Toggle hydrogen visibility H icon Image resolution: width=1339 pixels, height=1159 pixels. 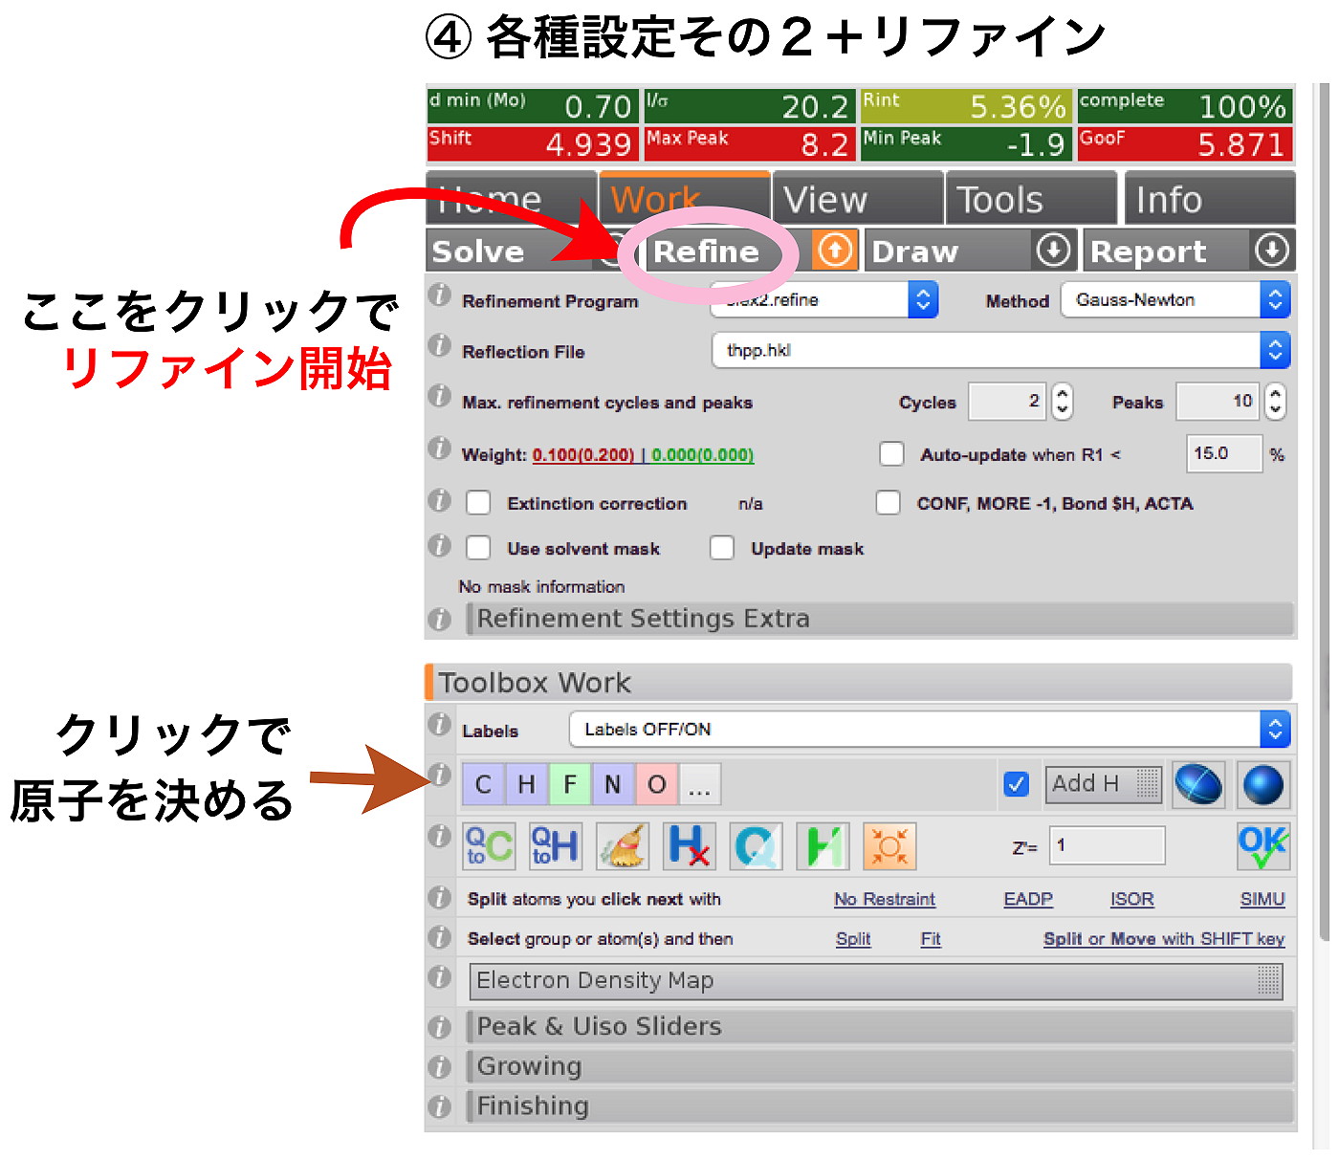(823, 845)
